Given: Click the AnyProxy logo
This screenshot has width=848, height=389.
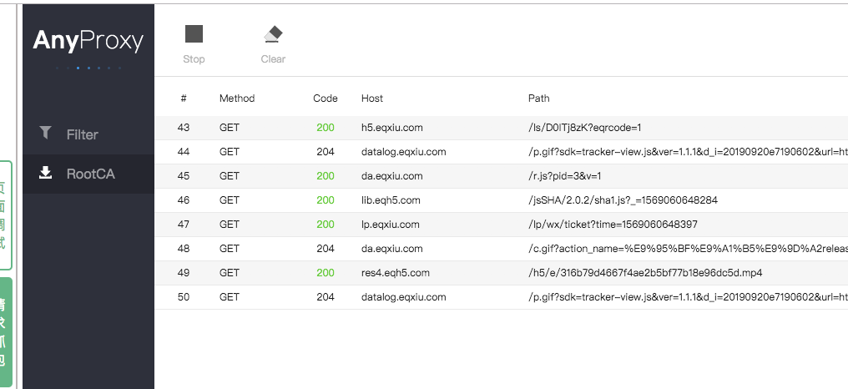Looking at the screenshot, I should click(x=88, y=41).
